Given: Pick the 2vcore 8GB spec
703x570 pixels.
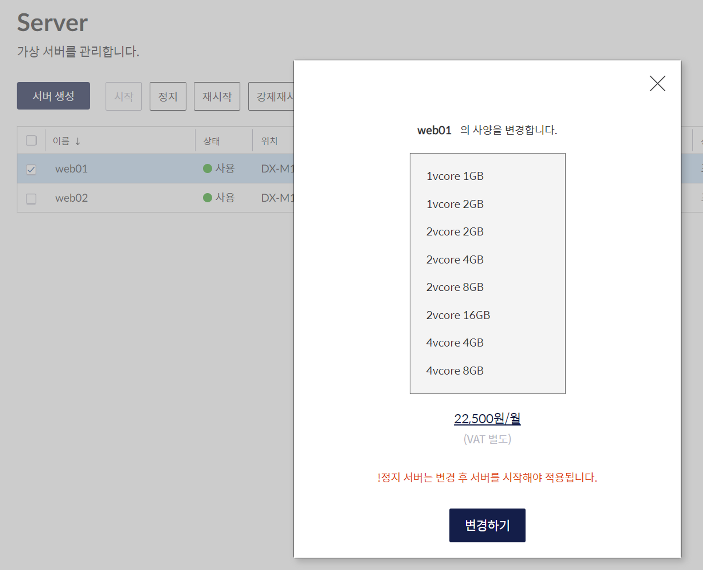Looking at the screenshot, I should pos(454,287).
